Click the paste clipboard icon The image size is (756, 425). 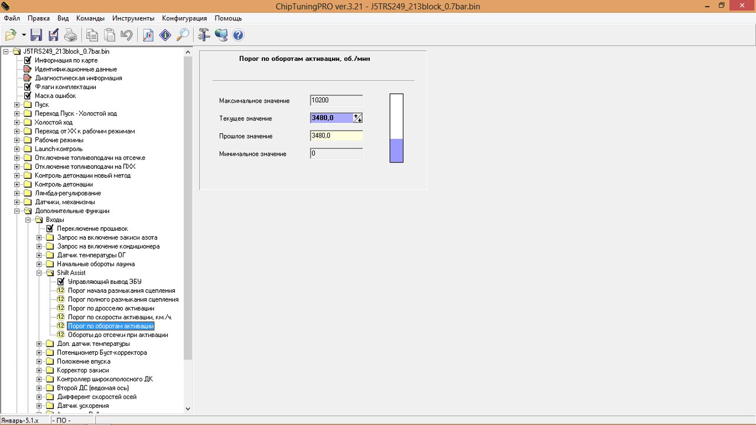tap(109, 35)
